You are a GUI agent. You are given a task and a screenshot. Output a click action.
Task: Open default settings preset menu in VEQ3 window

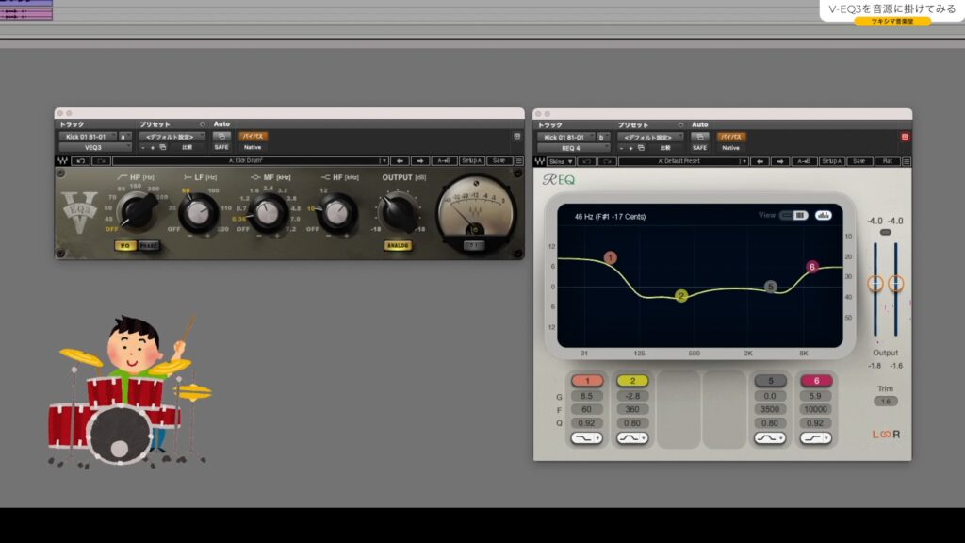tap(172, 137)
